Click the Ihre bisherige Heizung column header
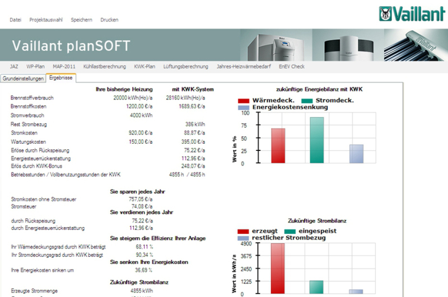This screenshot has width=448, height=297. pyautogui.click(x=124, y=89)
